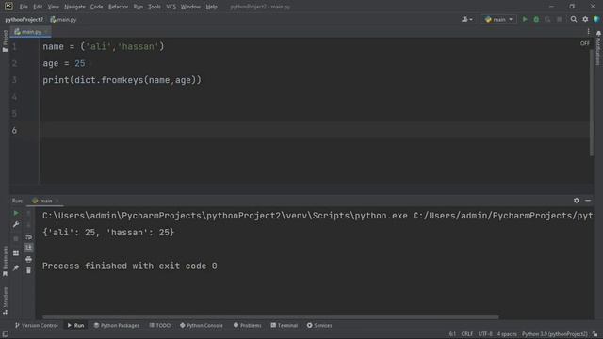Pin the Run tab
Image resolution: width=603 pixels, height=339 pixels.
(16, 267)
